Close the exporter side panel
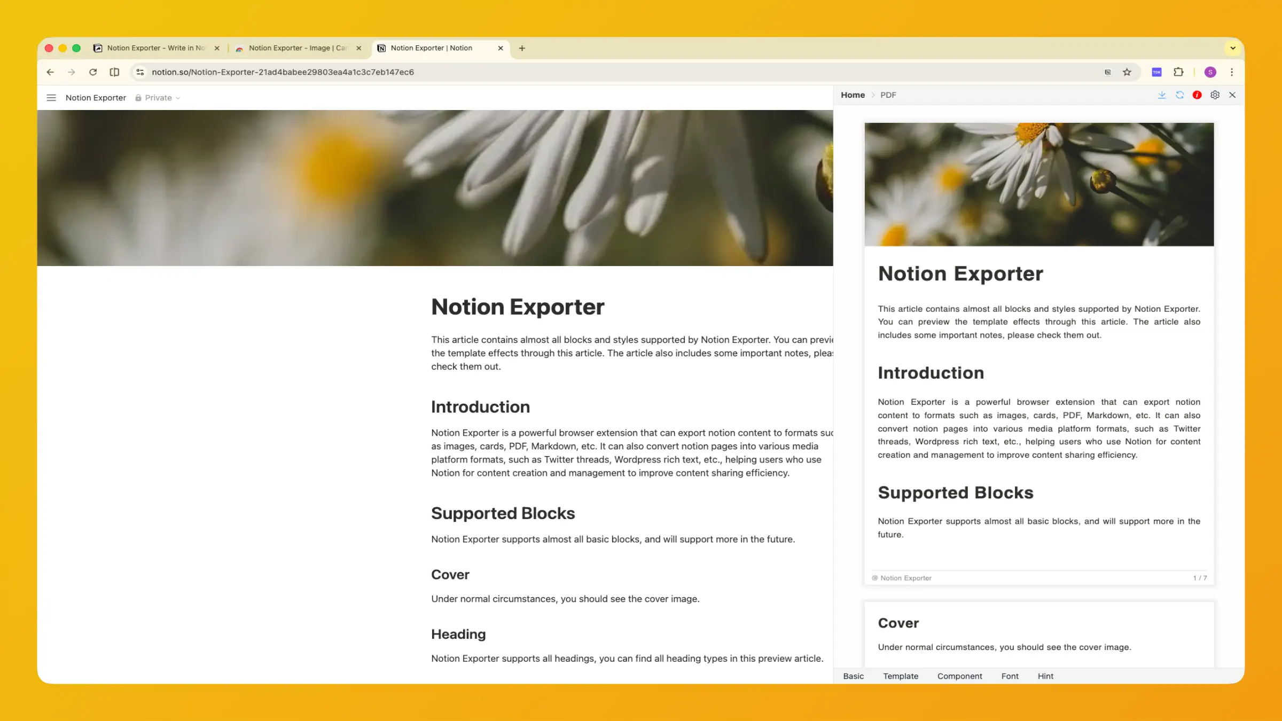1282x721 pixels. (1232, 95)
